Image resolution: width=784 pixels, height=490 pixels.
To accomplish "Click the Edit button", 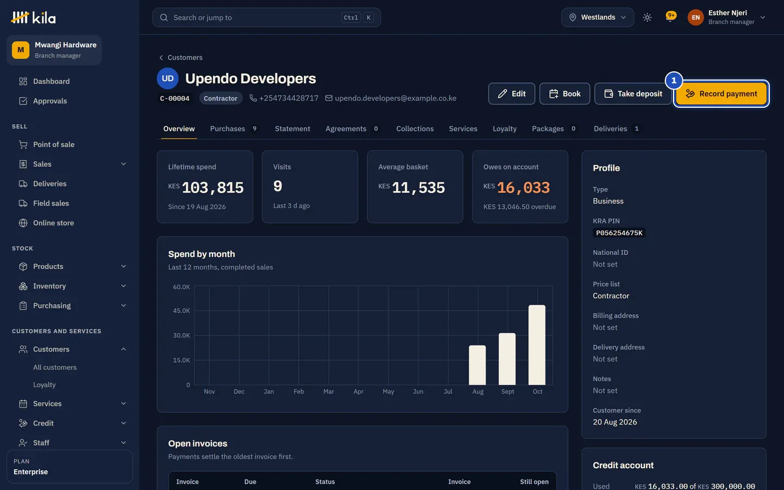I will tap(512, 94).
